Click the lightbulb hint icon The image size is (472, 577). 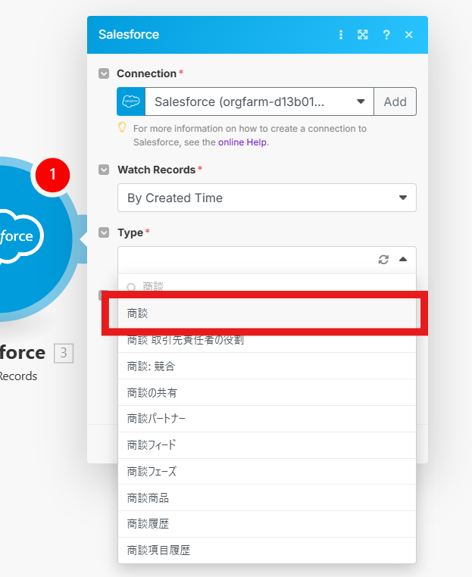[x=122, y=128]
